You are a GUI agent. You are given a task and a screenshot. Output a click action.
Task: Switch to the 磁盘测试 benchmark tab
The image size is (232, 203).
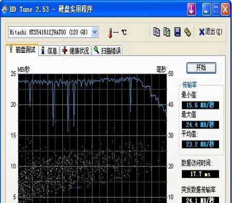coord(22,50)
